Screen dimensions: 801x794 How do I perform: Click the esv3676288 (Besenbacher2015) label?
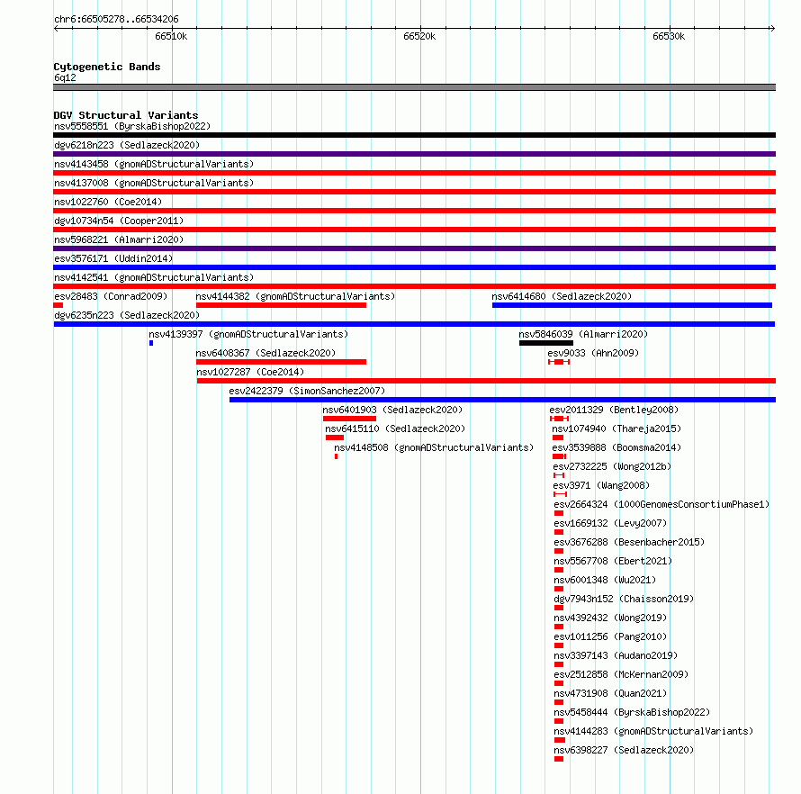(x=629, y=542)
